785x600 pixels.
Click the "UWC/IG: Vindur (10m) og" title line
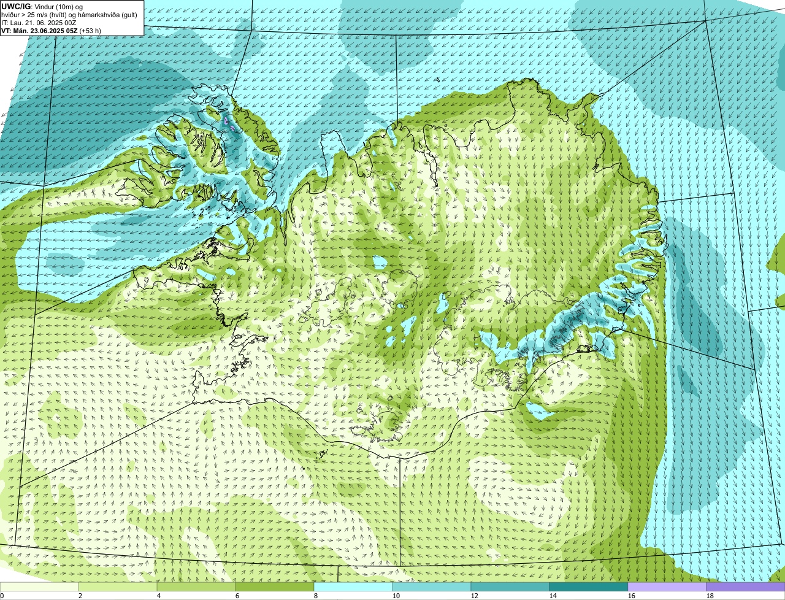pyautogui.click(x=42, y=6)
